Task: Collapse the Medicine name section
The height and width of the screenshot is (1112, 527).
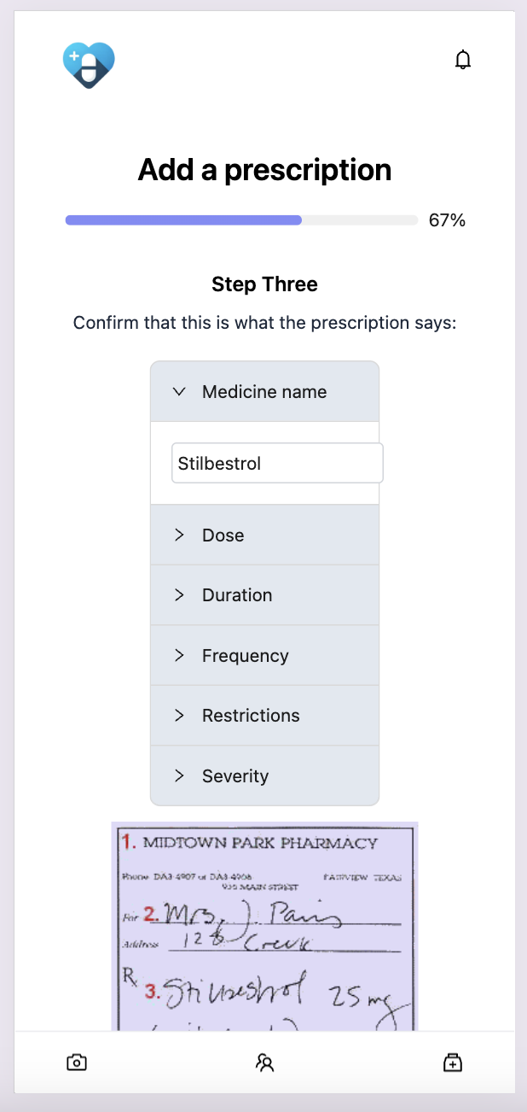Action: click(x=264, y=392)
